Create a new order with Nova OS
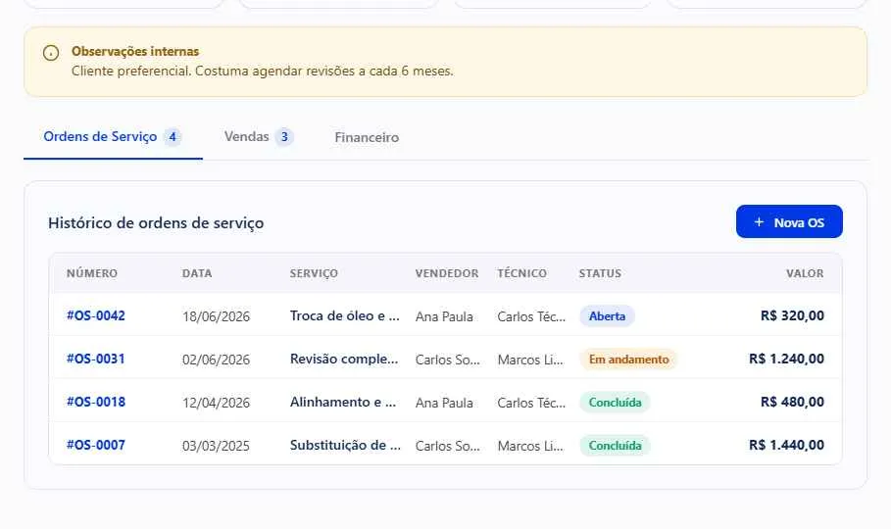 click(x=789, y=222)
